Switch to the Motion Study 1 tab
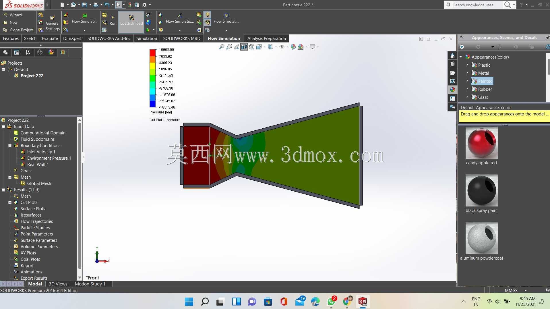The width and height of the screenshot is (550, 309). pyautogui.click(x=90, y=284)
